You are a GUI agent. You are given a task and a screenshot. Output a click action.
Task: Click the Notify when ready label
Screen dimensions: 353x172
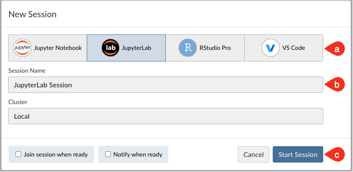[138, 154]
